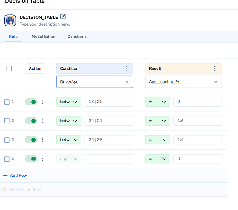Switch to the Model Editor tab
The width and height of the screenshot is (238, 210).
coord(44,37)
